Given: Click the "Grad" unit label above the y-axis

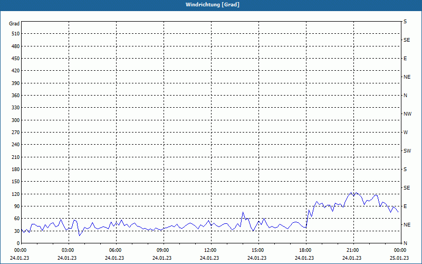Looking at the screenshot, I should tap(14, 24).
